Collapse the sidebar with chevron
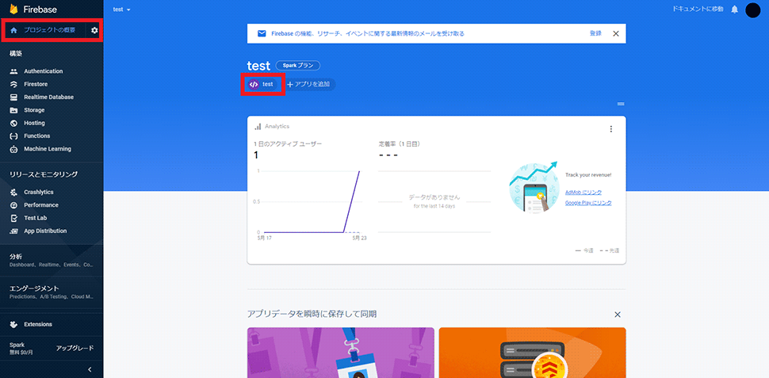 (x=90, y=369)
